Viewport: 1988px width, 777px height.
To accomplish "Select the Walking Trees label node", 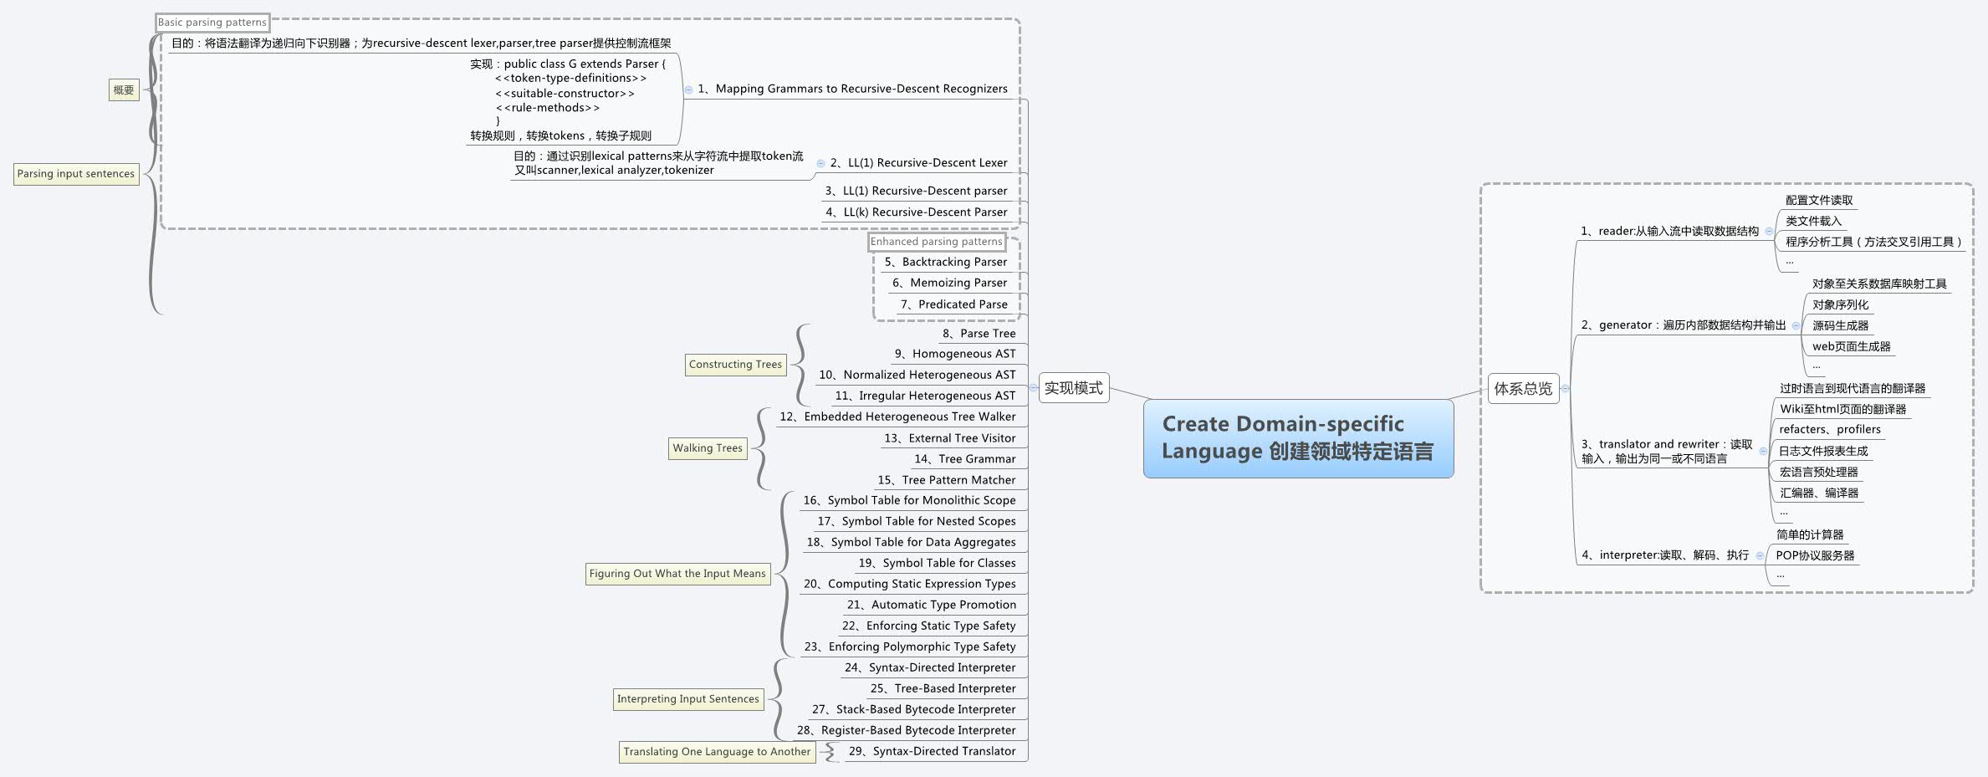I will pos(708,448).
